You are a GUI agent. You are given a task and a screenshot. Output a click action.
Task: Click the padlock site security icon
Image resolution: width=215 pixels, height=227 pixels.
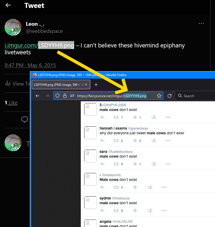65,96
